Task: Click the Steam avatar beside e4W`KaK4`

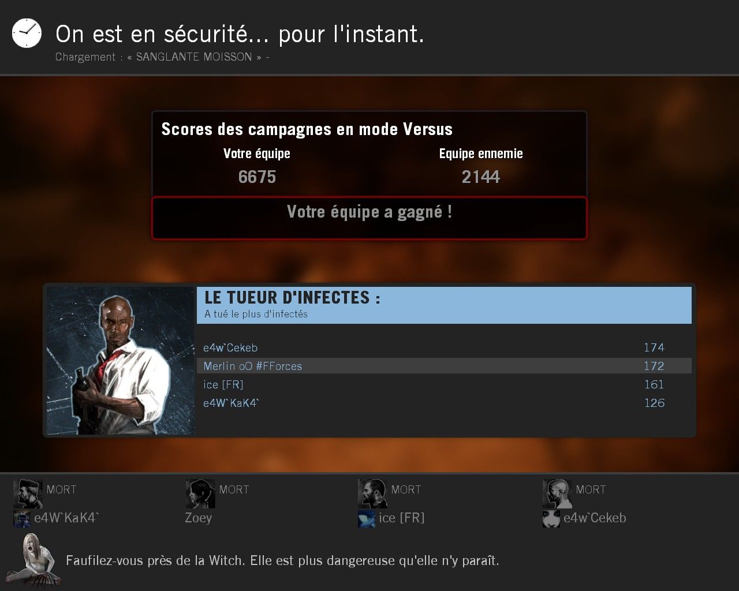Action: pos(22,518)
